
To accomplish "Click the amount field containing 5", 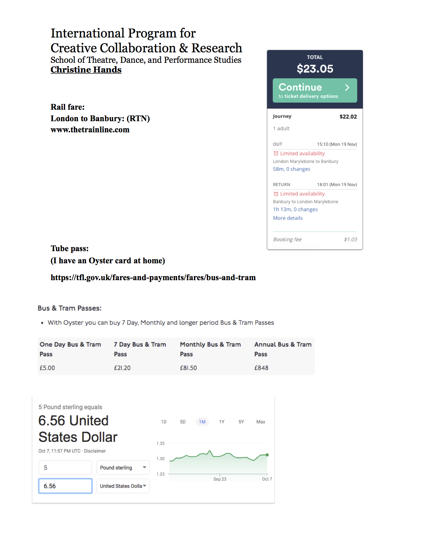I will pos(65,468).
